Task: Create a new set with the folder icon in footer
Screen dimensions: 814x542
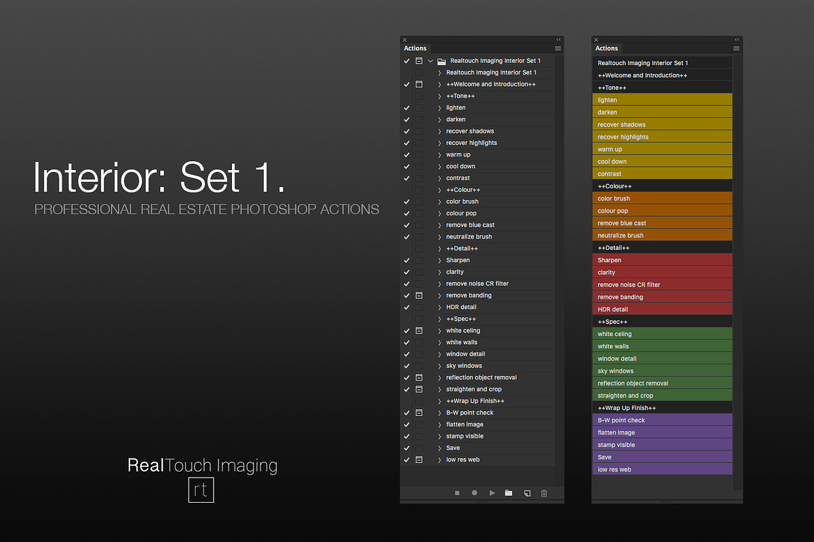Action: click(509, 493)
